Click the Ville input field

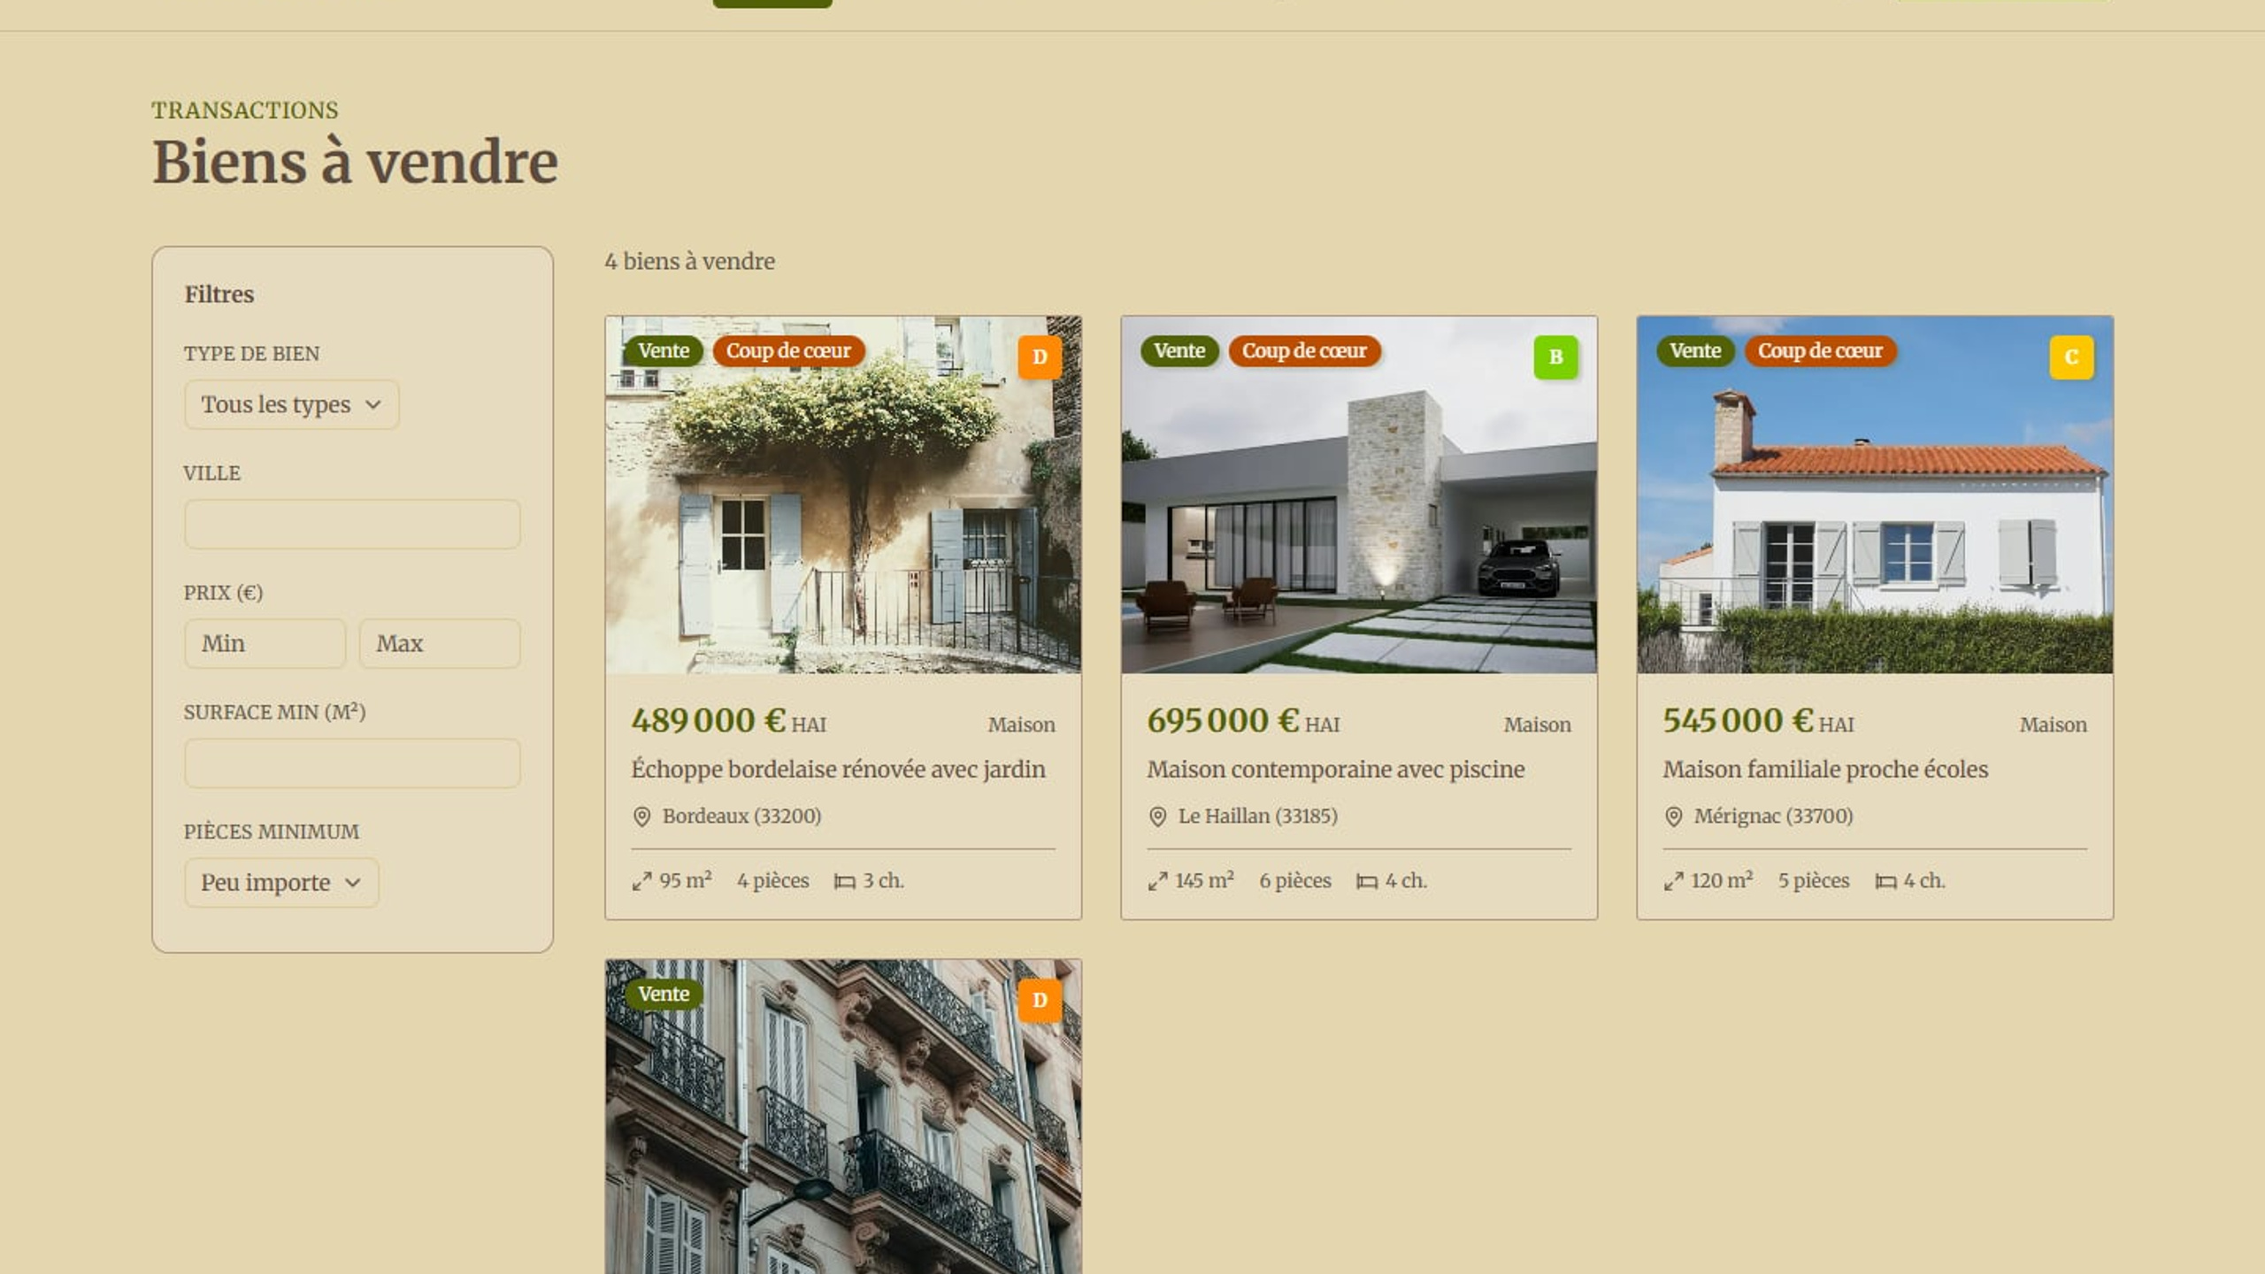[352, 524]
